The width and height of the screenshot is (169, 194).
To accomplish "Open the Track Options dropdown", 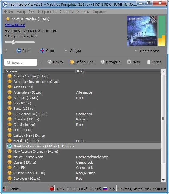I will [x=147, y=51].
